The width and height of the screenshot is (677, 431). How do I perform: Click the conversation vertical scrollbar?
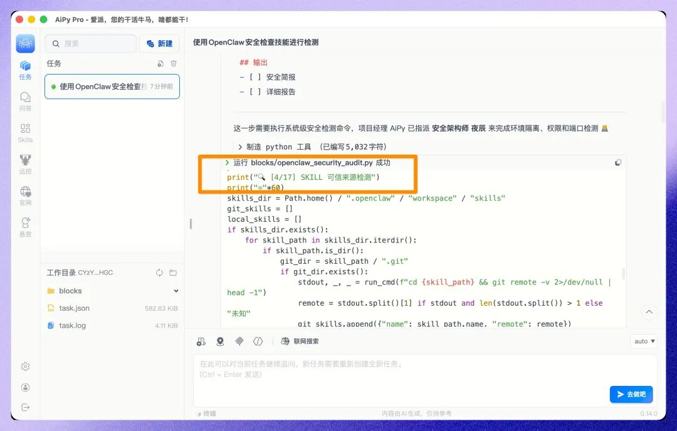(x=663, y=112)
